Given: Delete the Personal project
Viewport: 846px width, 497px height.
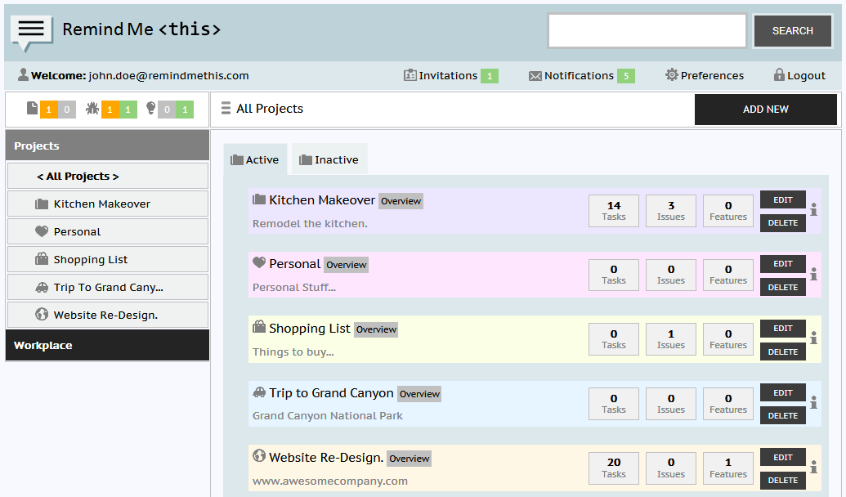Looking at the screenshot, I should (782, 287).
